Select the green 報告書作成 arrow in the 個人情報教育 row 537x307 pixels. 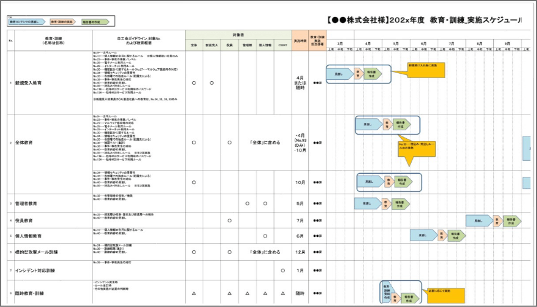pyautogui.click(x=454, y=235)
